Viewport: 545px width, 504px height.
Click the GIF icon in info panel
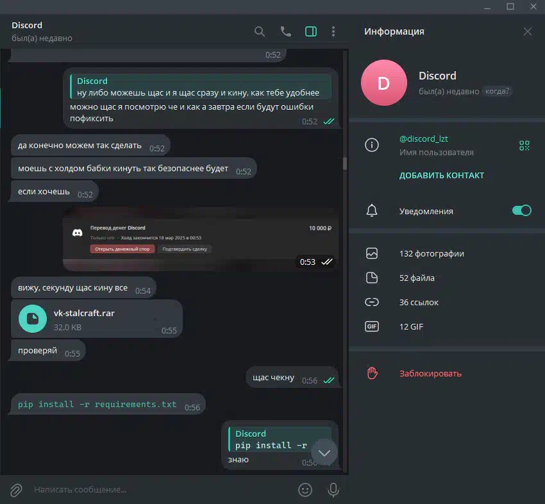[371, 326]
